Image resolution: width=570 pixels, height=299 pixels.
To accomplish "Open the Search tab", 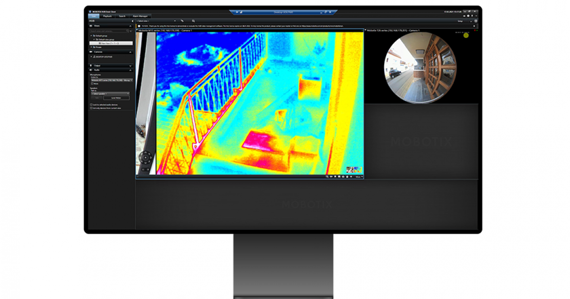I will pos(122,16).
